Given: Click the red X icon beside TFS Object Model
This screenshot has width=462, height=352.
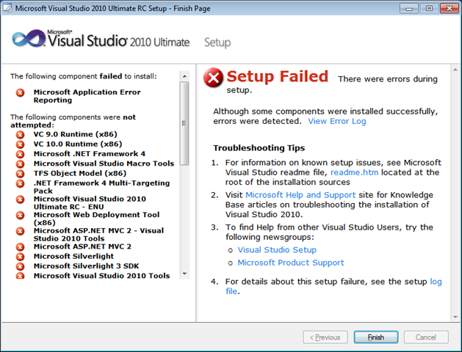Looking at the screenshot, I should point(20,174).
